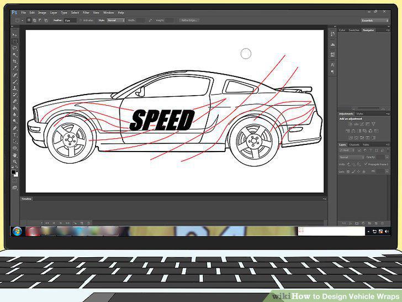Choose Subtract from Selection mode
402x302 pixels.
point(40,20)
